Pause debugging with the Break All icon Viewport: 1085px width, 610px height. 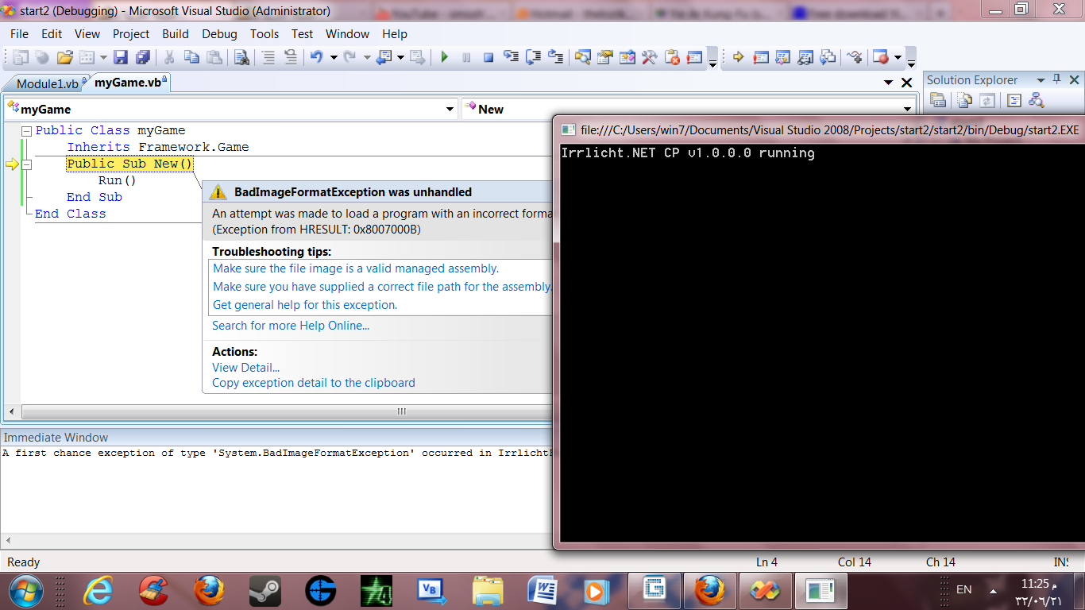[466, 57]
